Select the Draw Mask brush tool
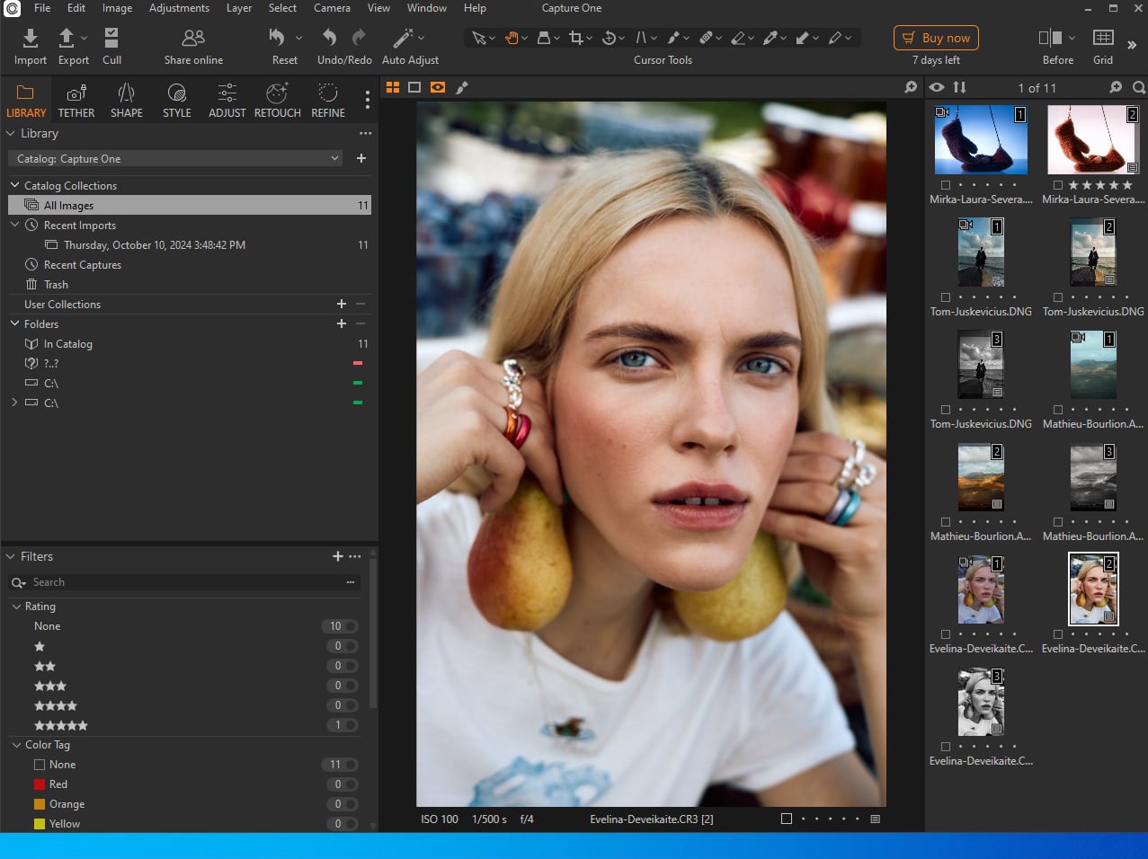 point(673,38)
